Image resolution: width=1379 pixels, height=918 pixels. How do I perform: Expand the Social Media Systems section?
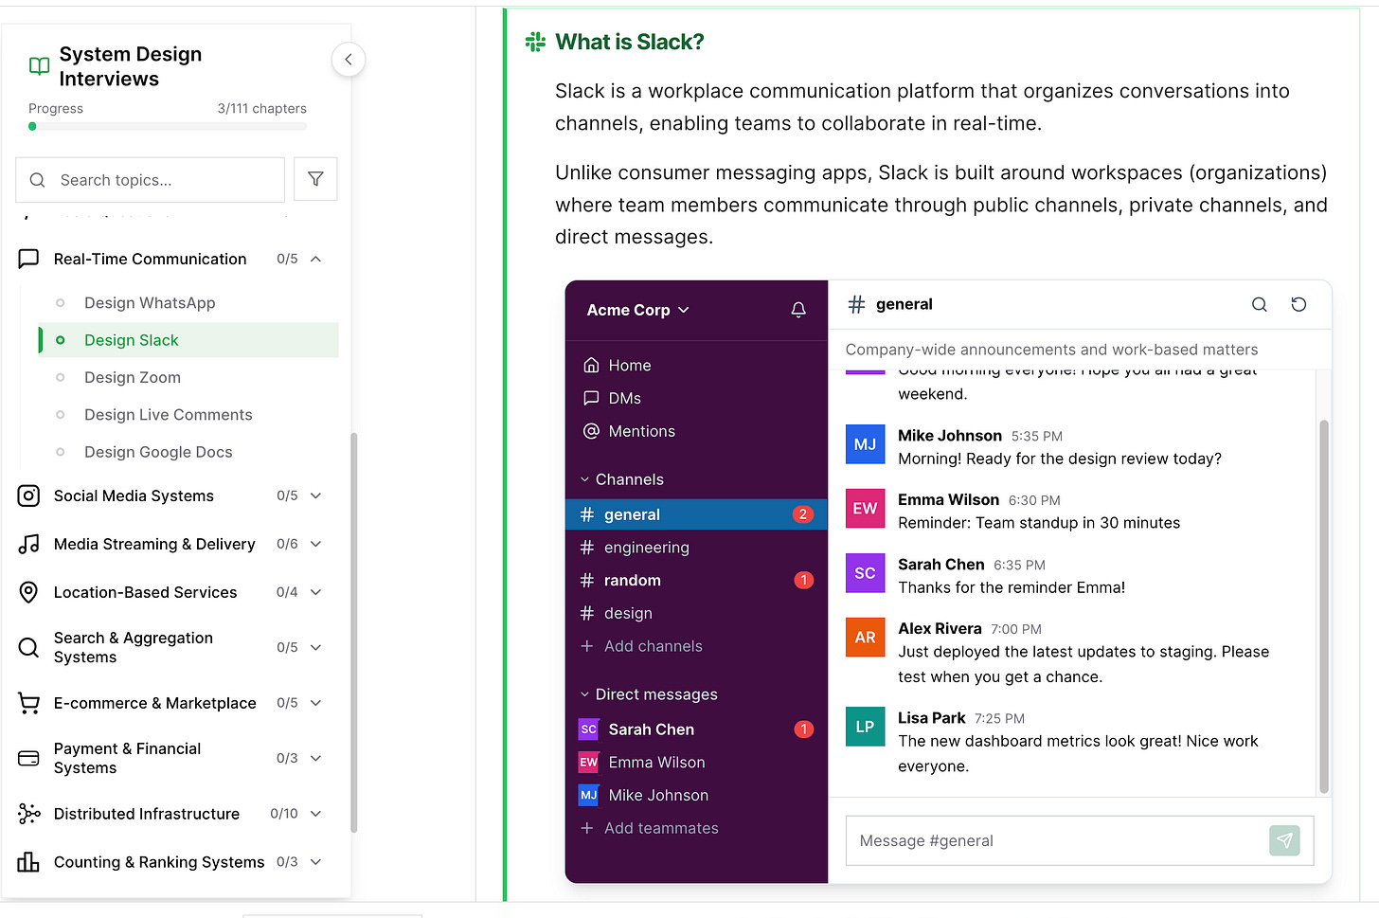pyautogui.click(x=316, y=495)
